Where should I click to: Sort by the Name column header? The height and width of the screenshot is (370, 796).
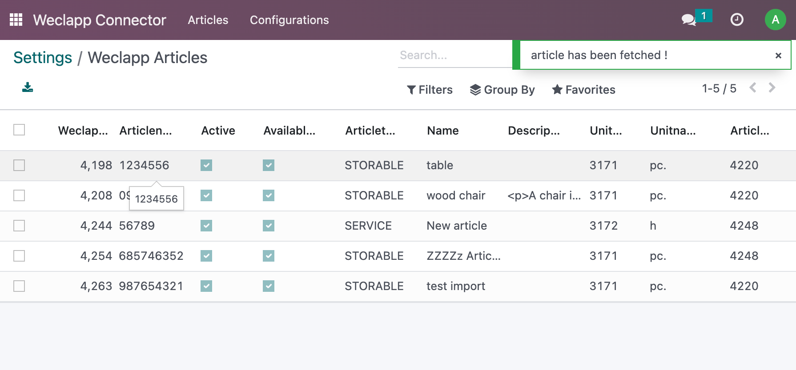click(442, 131)
